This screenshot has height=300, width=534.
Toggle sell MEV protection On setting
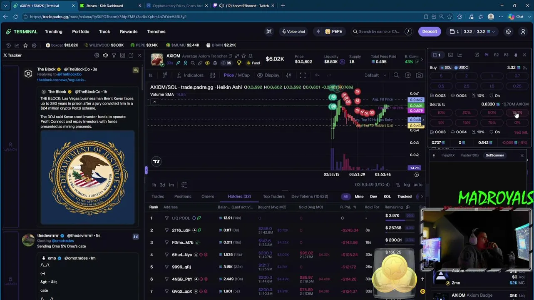[494, 132]
